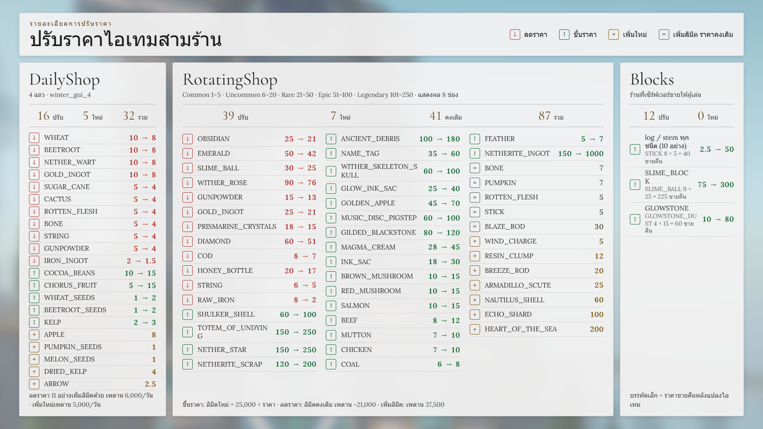
Task: Click the FEATHER price 5 → 7
Action: 592,139
